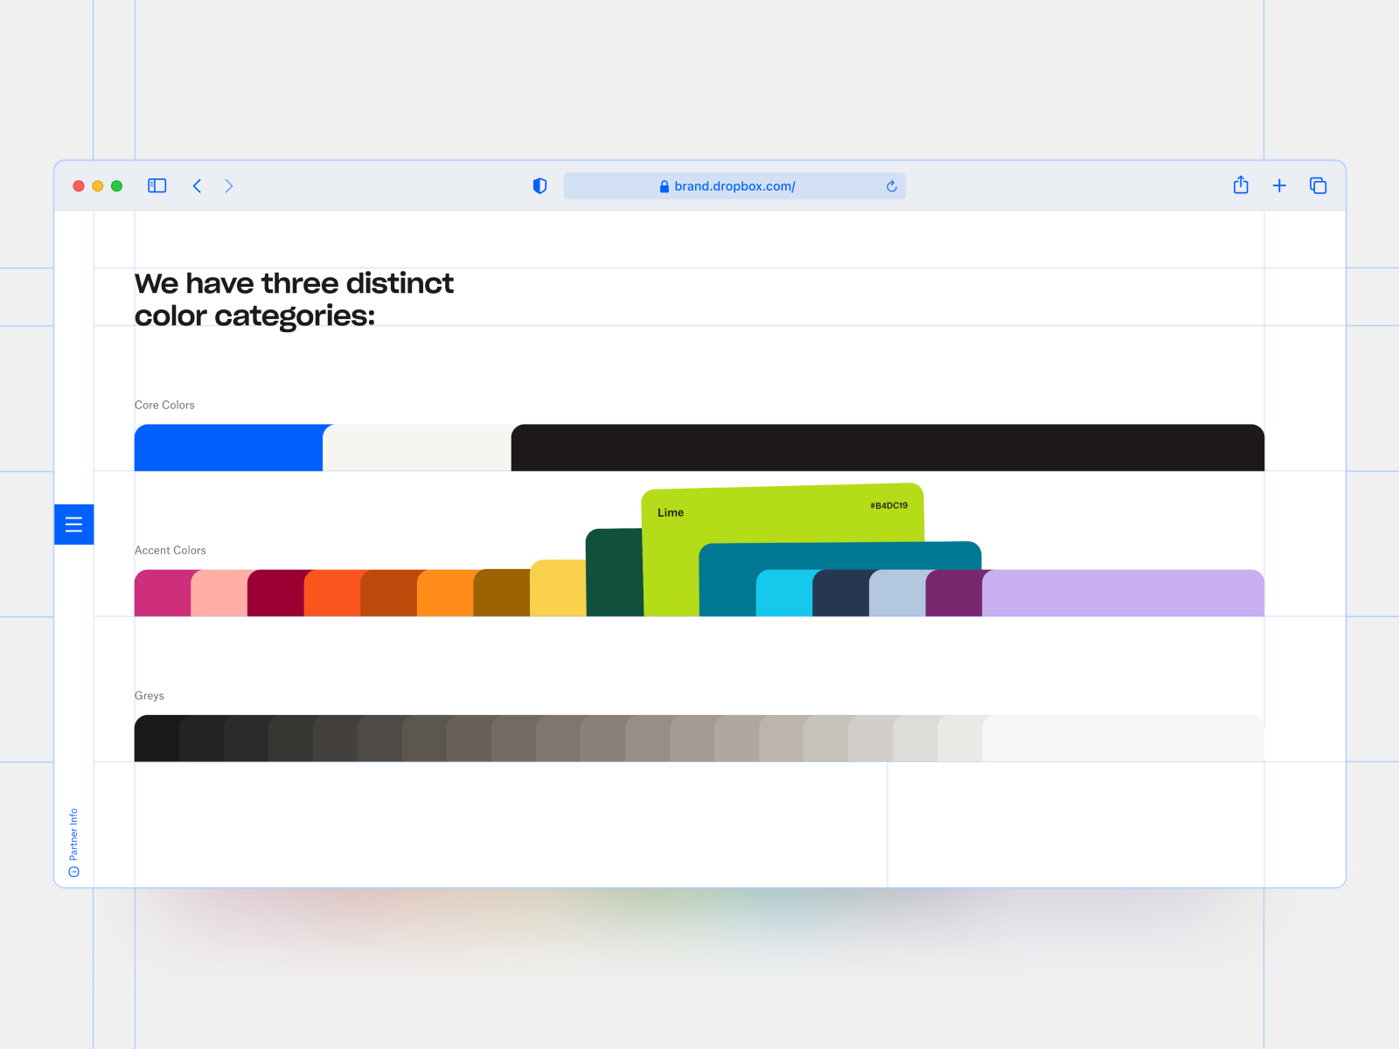Pick the navy accent swatch
The image size is (1399, 1049).
[x=841, y=594]
